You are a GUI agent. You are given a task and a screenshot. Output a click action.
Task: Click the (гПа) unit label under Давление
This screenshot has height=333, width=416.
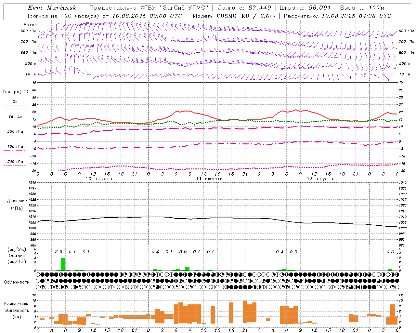coord(17,208)
